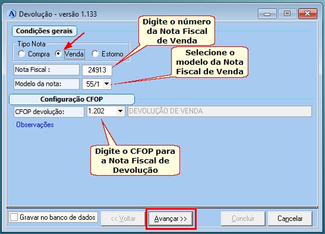
Task: Open the Observações link
Action: pos(35,125)
